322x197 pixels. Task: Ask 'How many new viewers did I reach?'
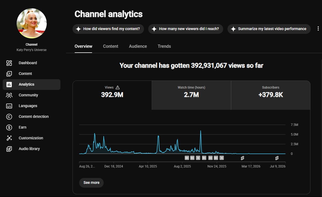coord(186,29)
